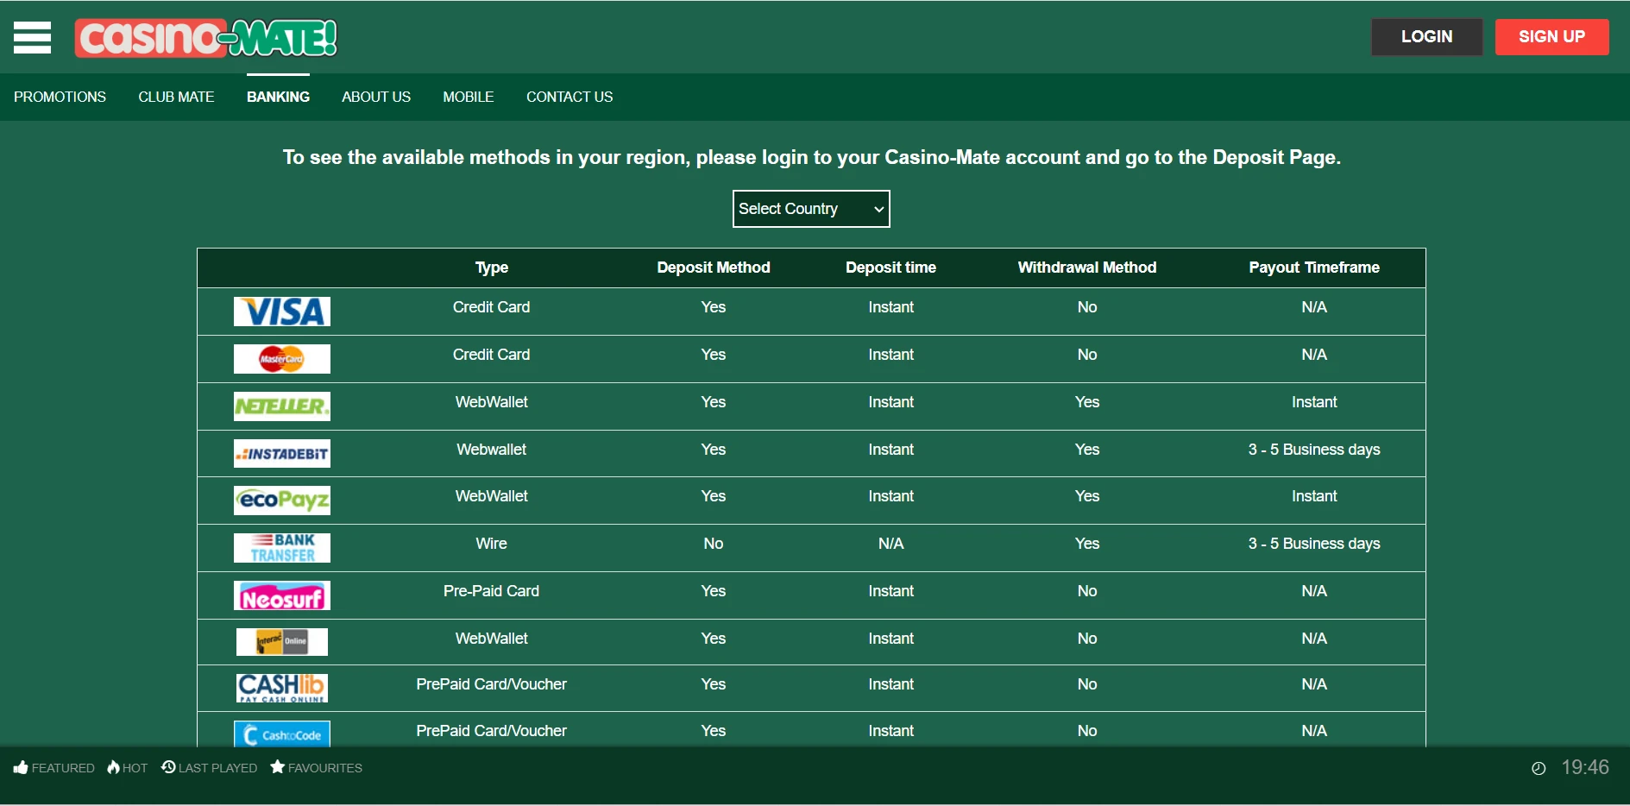
Task: Click the Interac Online logo
Action: tap(282, 641)
